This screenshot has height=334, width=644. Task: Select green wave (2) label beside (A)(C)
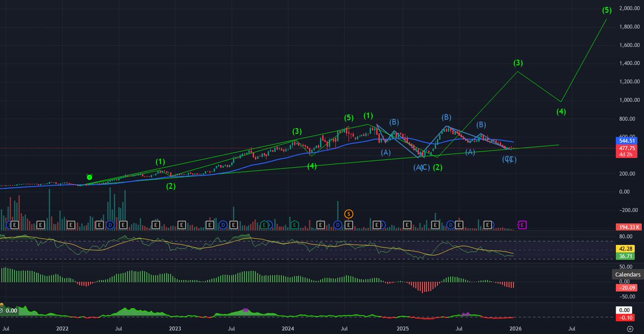[x=437, y=168]
